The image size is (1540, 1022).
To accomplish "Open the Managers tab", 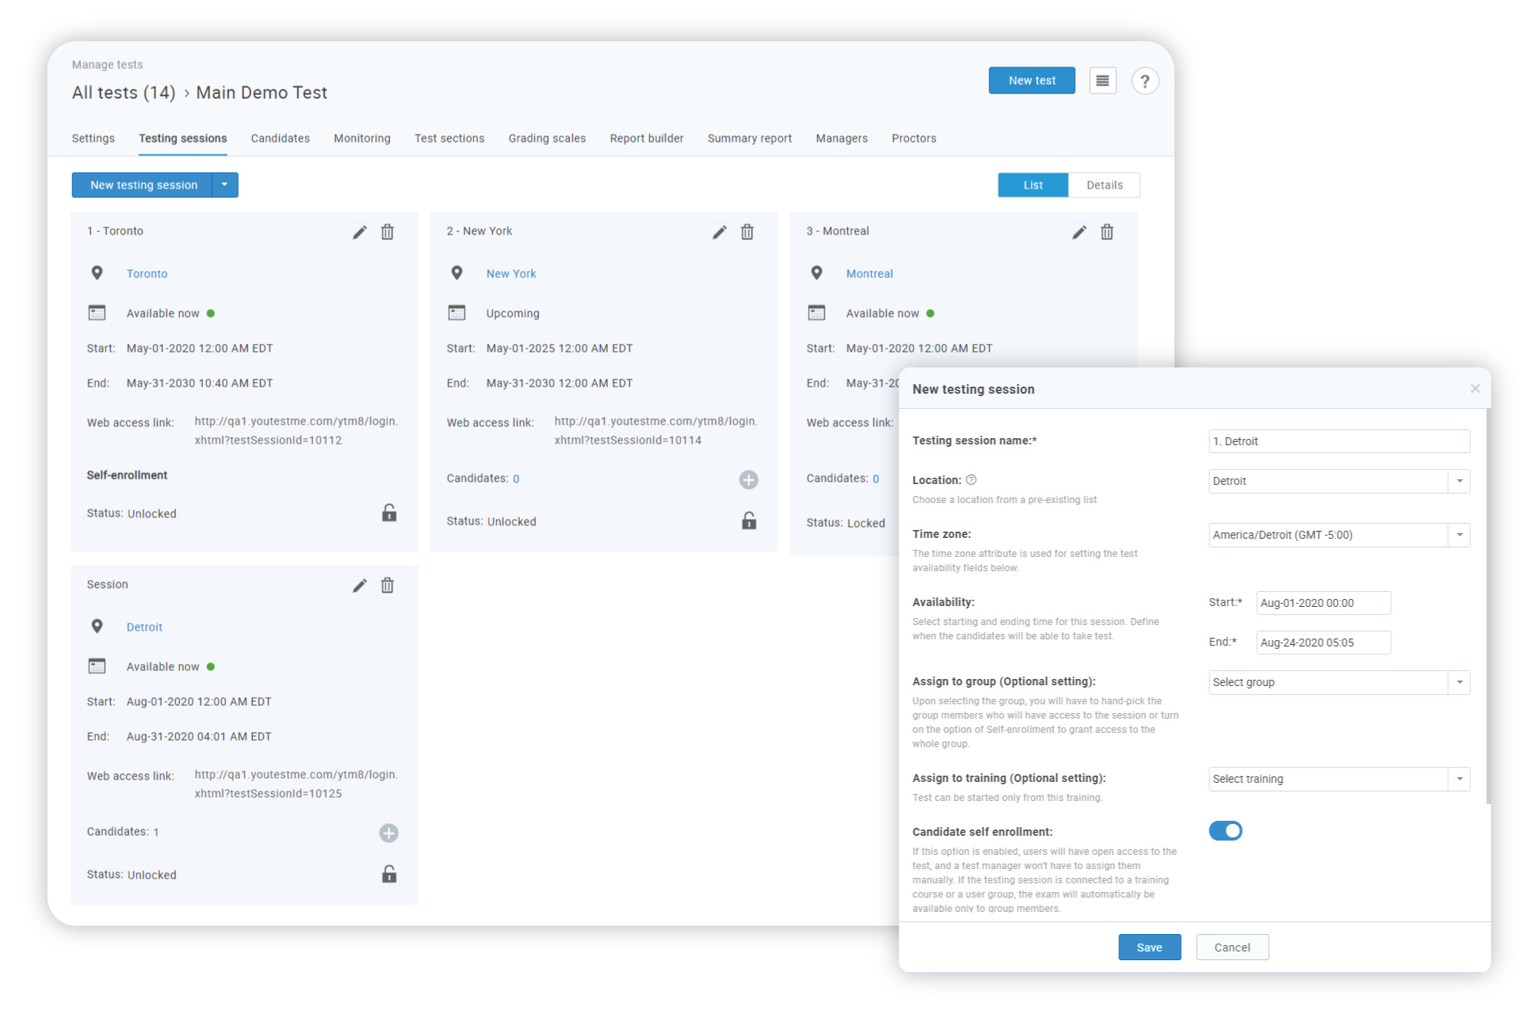I will [x=842, y=139].
